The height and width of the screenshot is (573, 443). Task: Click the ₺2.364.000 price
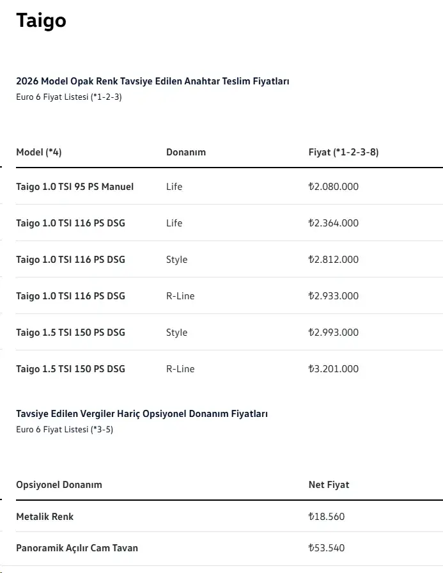(x=334, y=223)
